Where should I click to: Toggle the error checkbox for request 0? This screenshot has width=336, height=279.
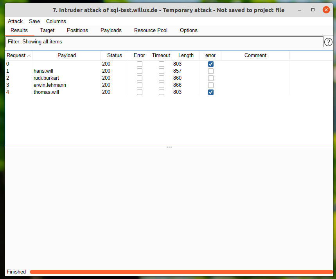click(x=210, y=64)
